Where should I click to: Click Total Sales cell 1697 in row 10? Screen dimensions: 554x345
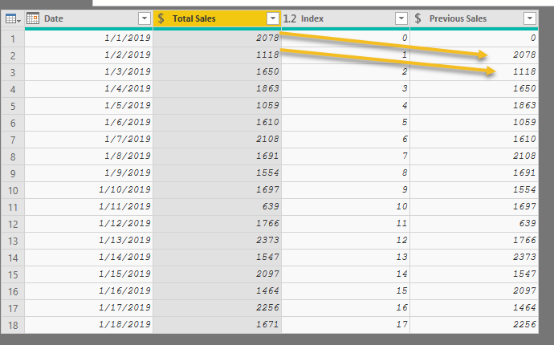(218, 190)
